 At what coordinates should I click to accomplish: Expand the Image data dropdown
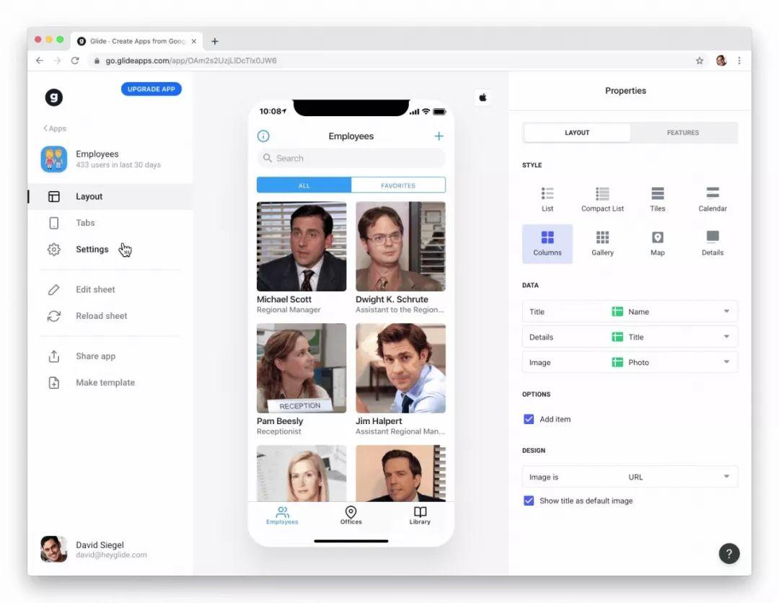click(x=630, y=362)
